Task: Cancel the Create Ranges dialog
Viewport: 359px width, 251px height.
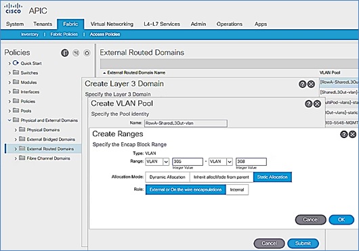Action: 311,220
